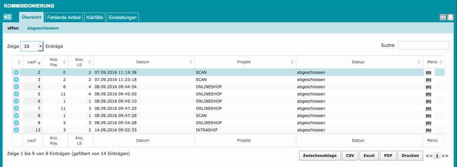Open run 13 with its blue arrow icon
The width and height of the screenshot is (457, 167).
click(16, 130)
